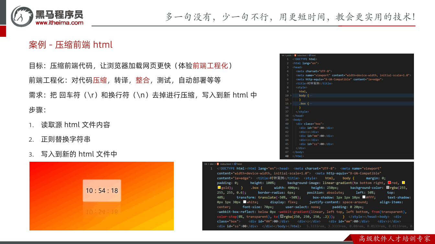Click step 3 写入到新的 html 文件中
This screenshot has height=244, width=435.
[79, 154]
